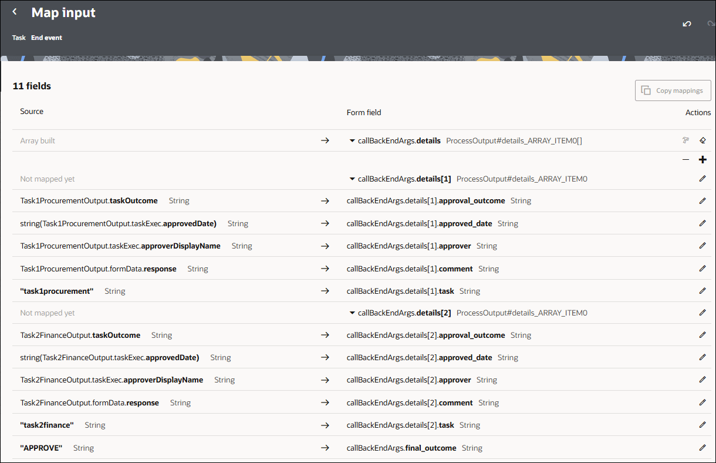The height and width of the screenshot is (463, 716).
Task: Add an array item with the plus icon
Action: pos(703,160)
